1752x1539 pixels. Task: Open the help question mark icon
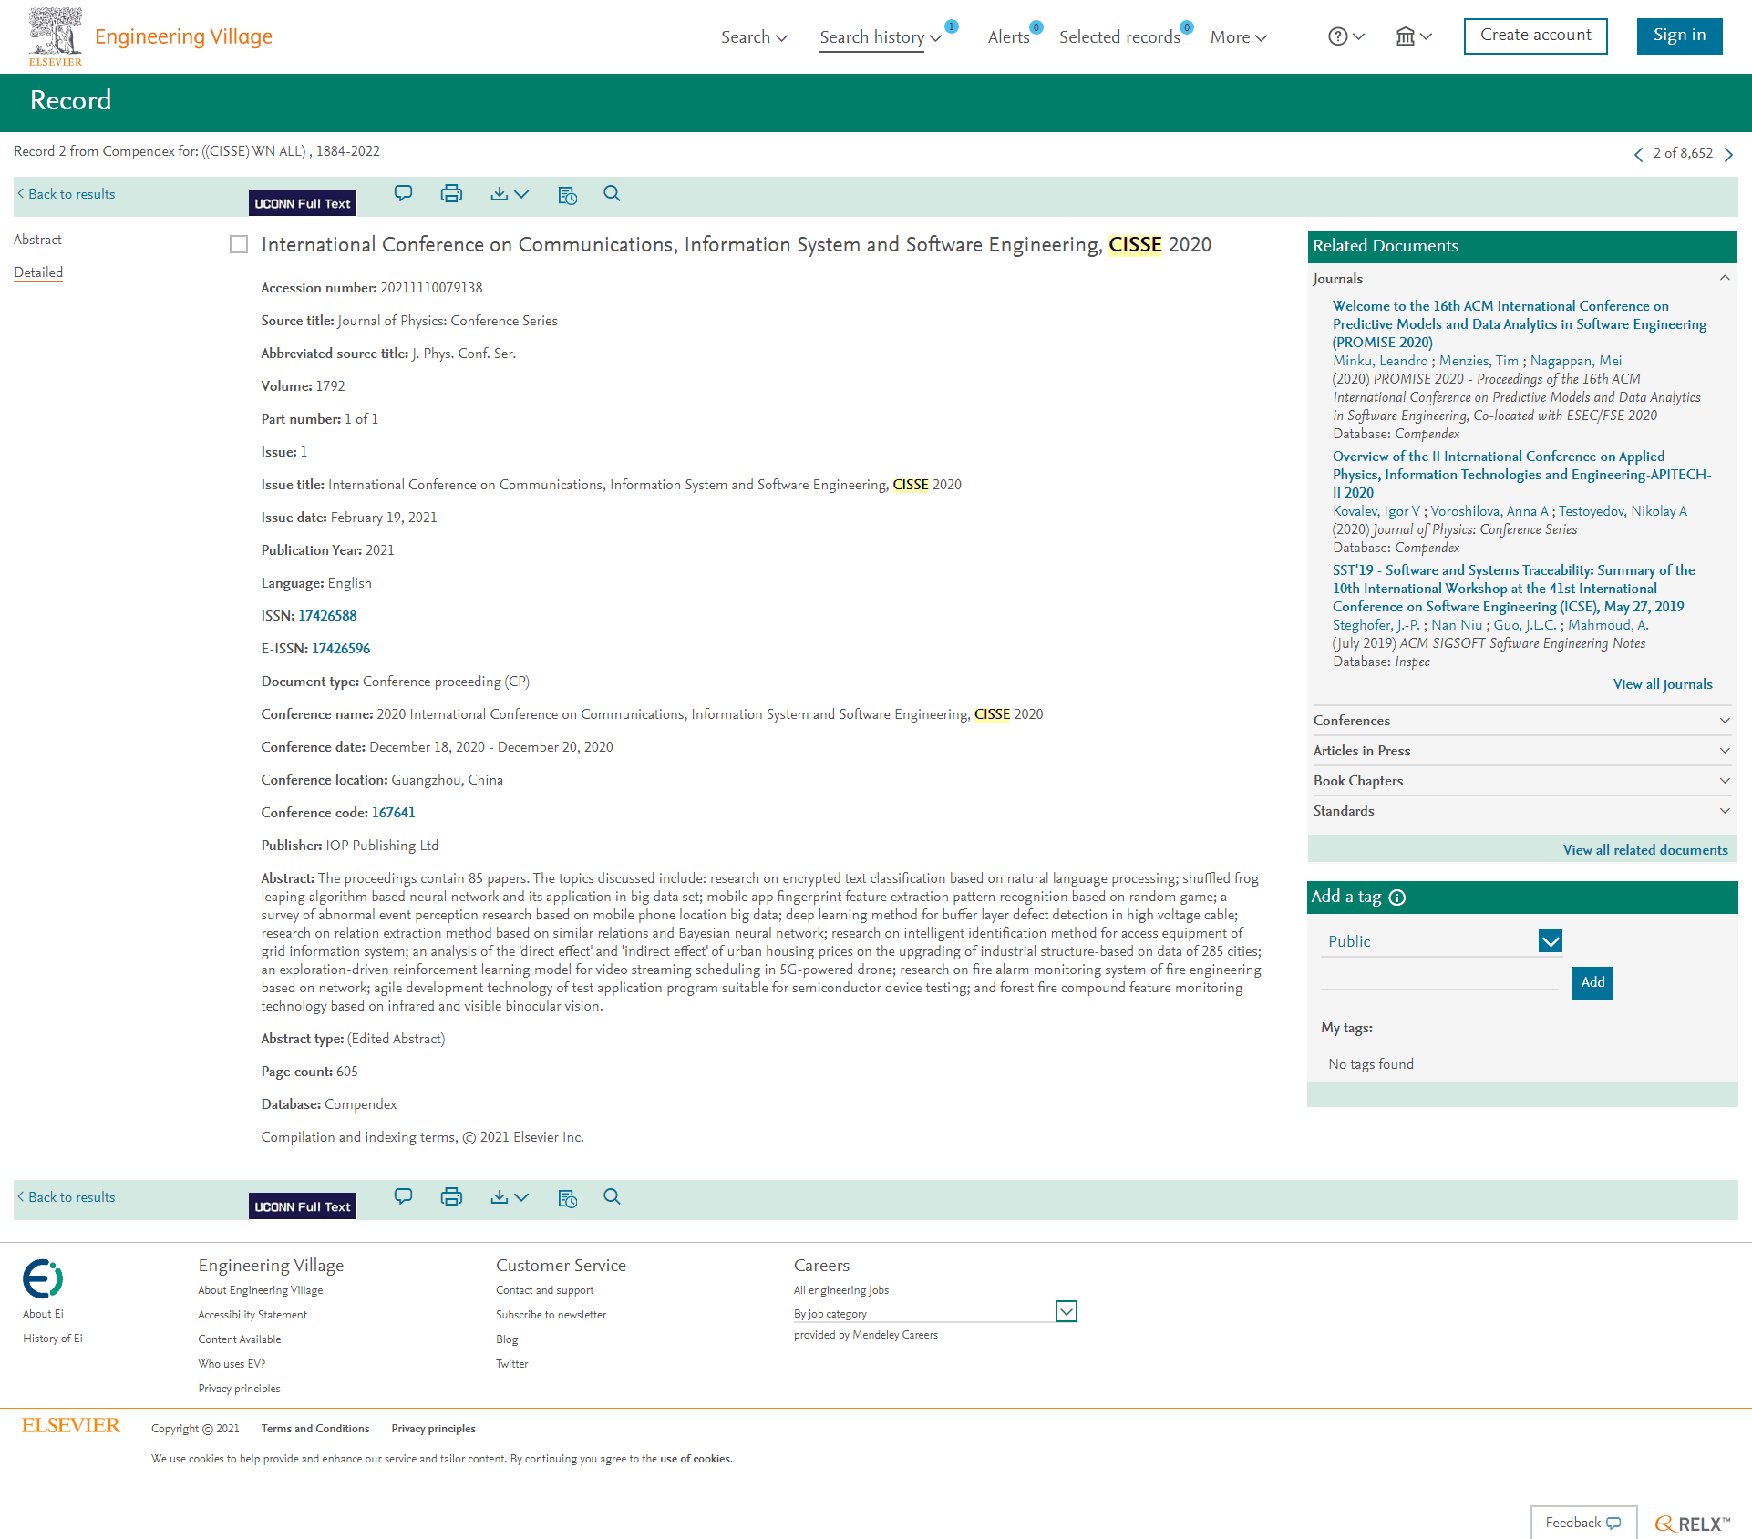click(1337, 36)
